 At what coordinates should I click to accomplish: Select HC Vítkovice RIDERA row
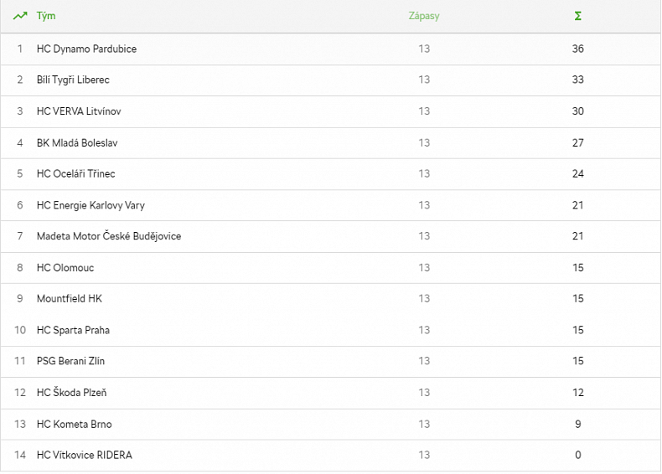coord(84,455)
